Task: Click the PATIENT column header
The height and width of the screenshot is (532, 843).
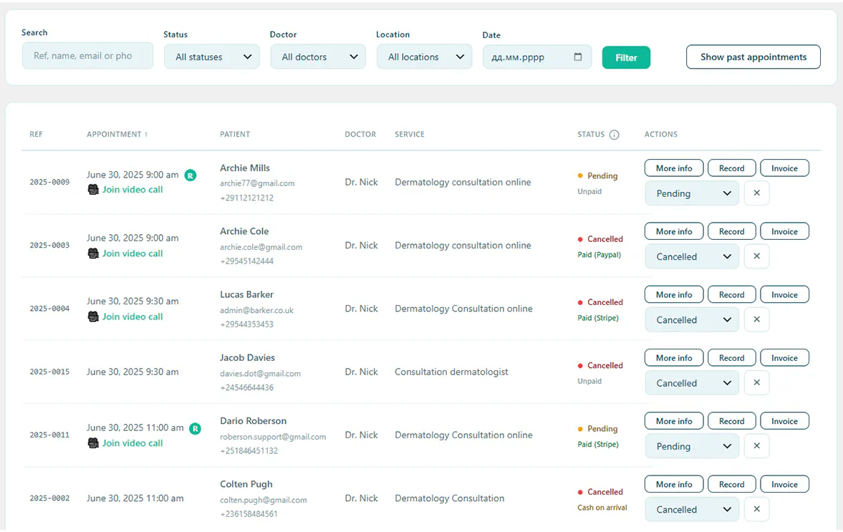Action: [x=235, y=135]
